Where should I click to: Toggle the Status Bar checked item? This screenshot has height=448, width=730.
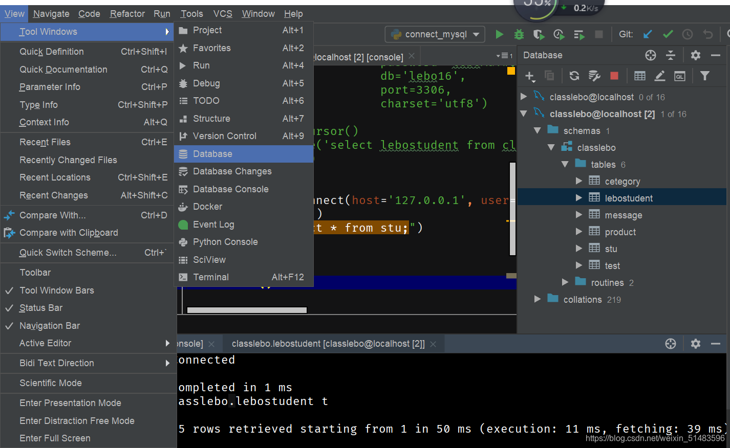pos(88,308)
